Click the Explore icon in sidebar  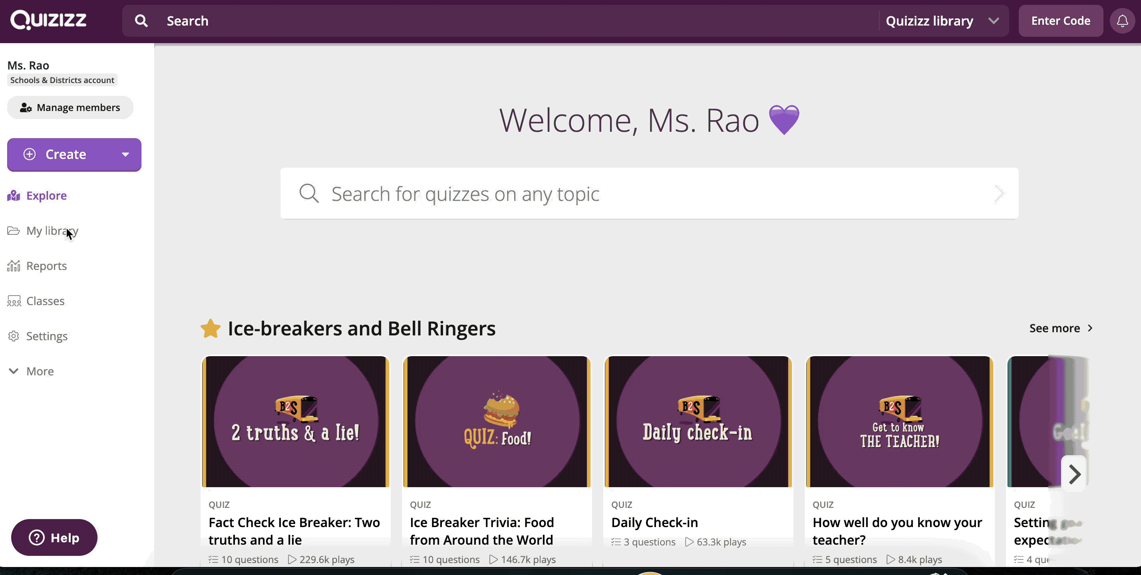(14, 195)
